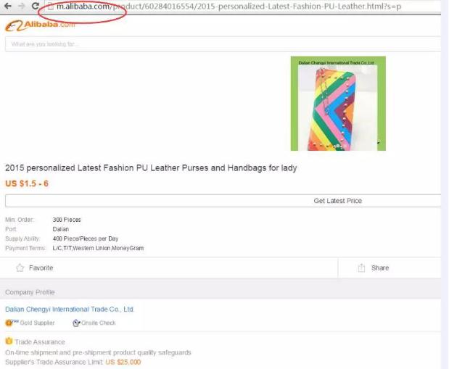Click the Favorite label text
The width and height of the screenshot is (449, 369).
tap(41, 268)
